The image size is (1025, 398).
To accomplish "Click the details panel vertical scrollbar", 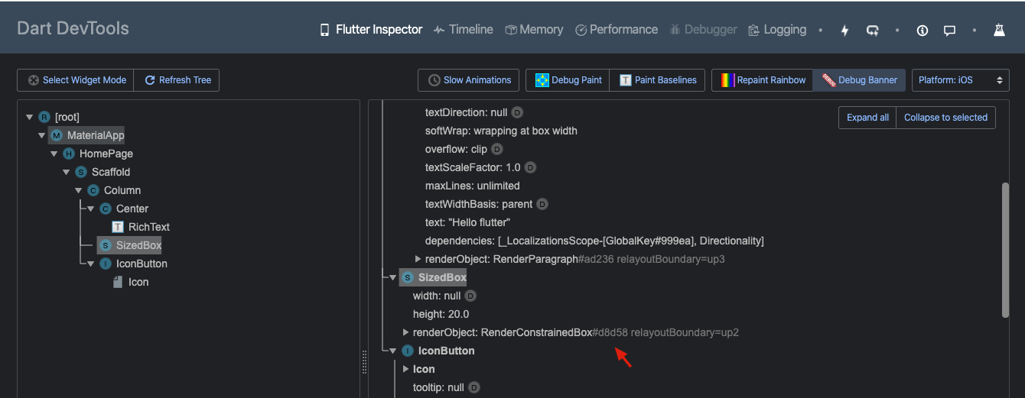I will [x=1005, y=248].
